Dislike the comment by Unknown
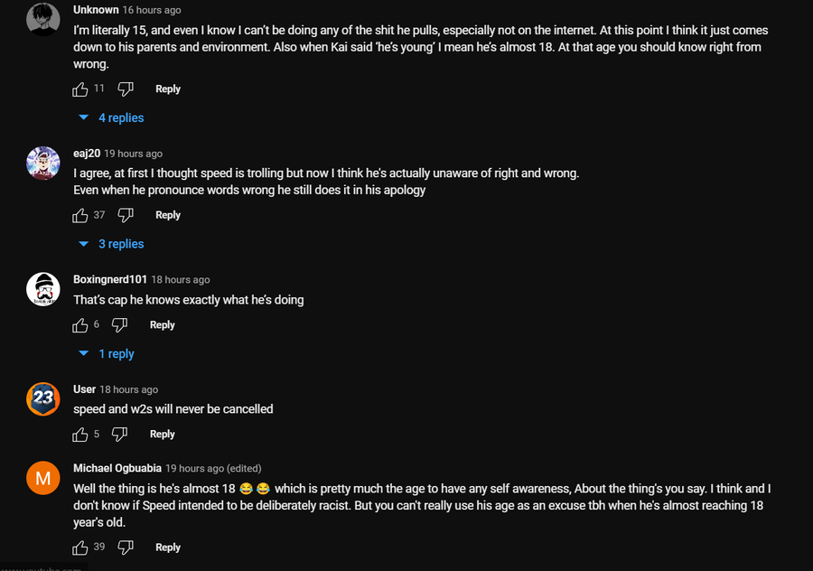The width and height of the screenshot is (813, 571). coord(126,89)
